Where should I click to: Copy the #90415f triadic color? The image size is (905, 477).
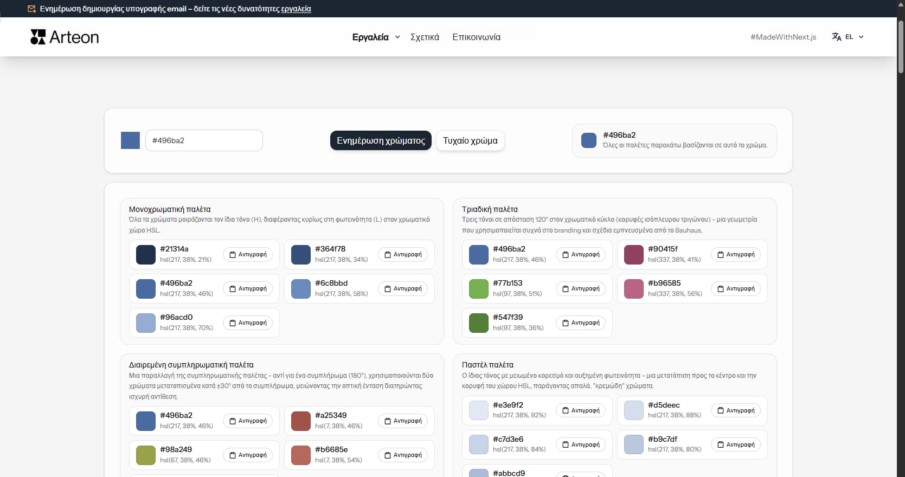(736, 255)
